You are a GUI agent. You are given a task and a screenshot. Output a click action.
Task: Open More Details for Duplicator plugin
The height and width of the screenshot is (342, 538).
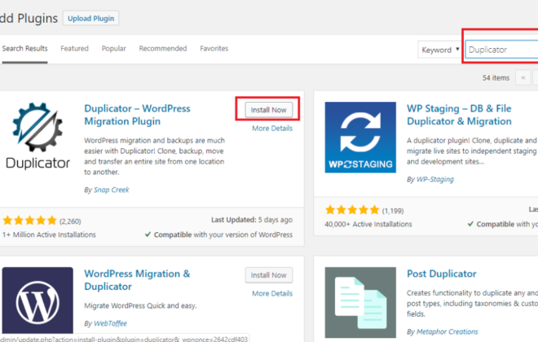(x=272, y=128)
